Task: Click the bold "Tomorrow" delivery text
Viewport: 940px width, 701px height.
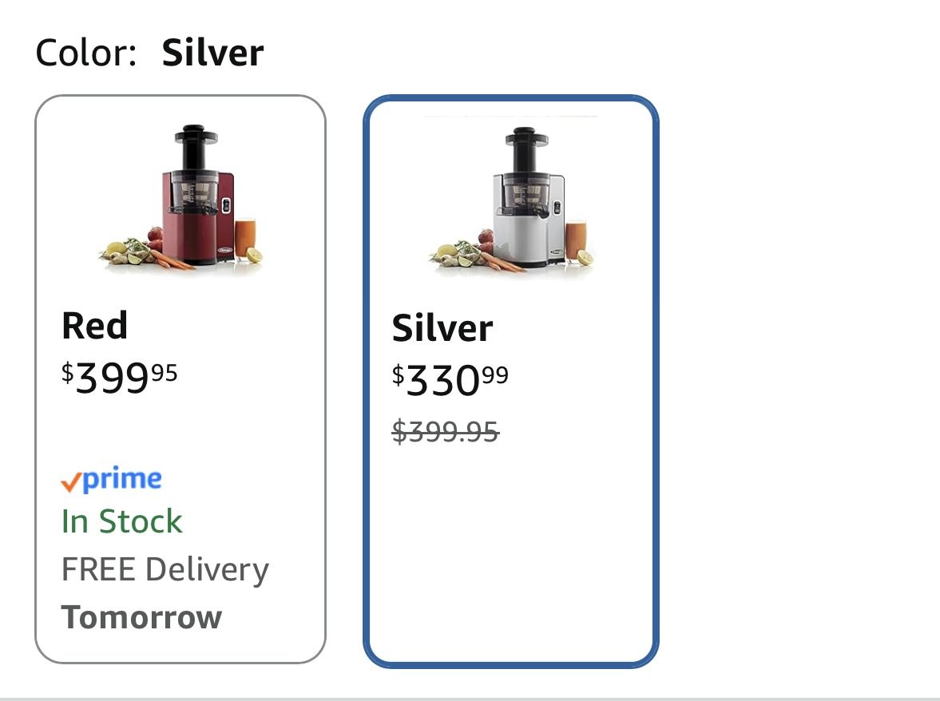Action: [x=141, y=617]
